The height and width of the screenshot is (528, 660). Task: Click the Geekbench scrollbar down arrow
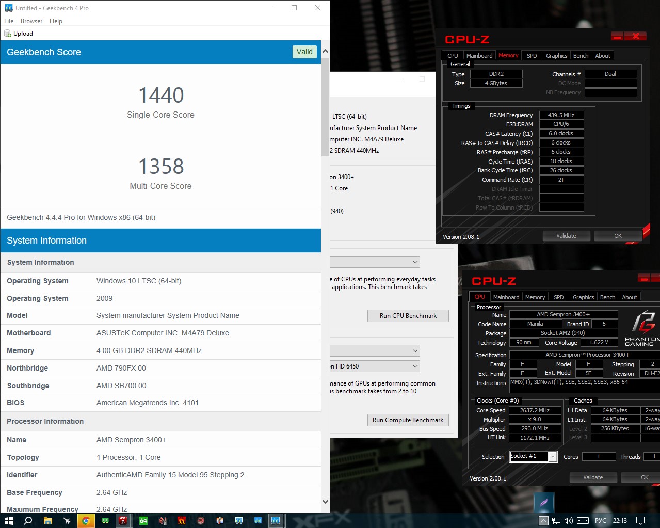(325, 501)
